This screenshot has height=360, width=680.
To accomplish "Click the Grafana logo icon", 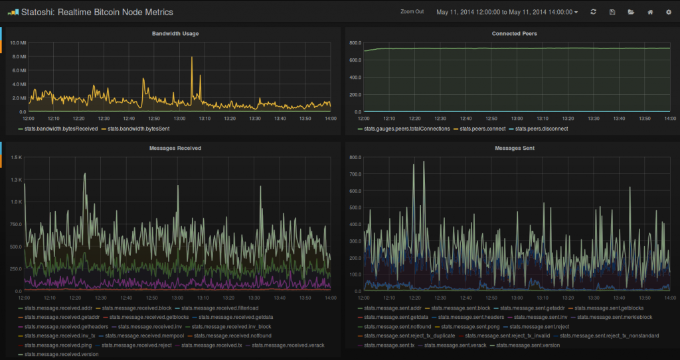I will [x=13, y=12].
